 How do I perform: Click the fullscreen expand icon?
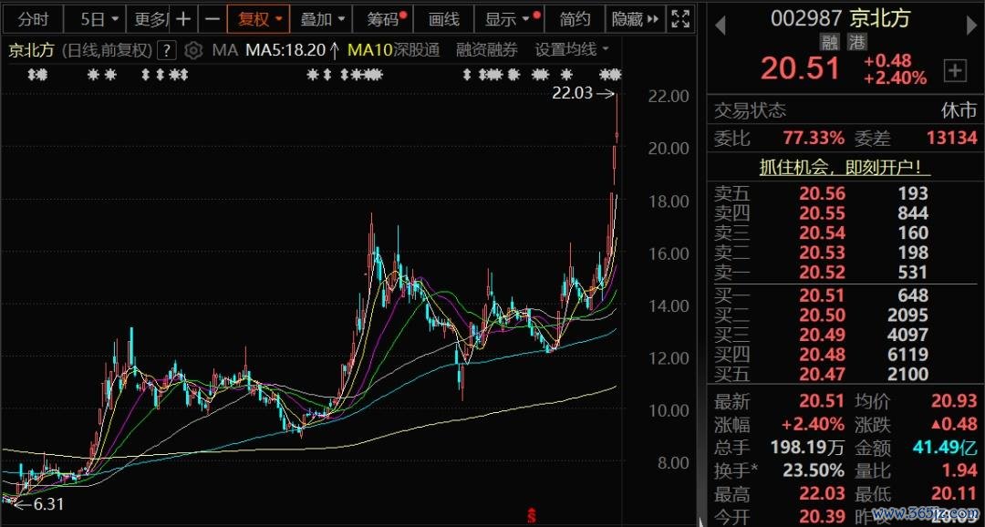point(680,19)
